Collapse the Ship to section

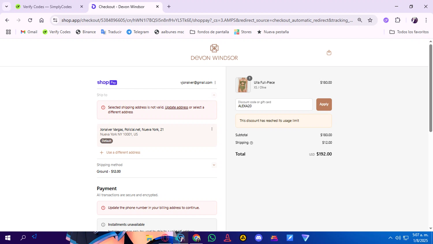[x=214, y=95]
